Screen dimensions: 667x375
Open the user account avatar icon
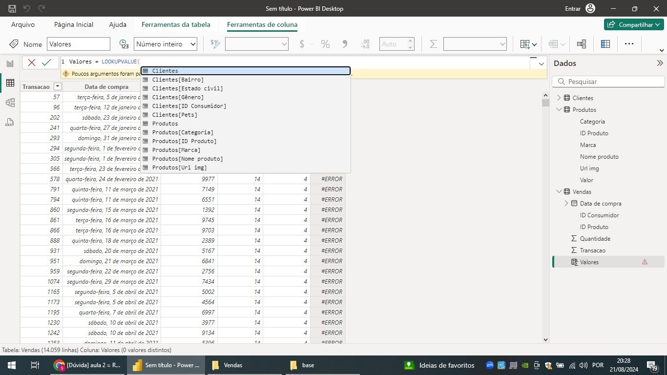(590, 8)
